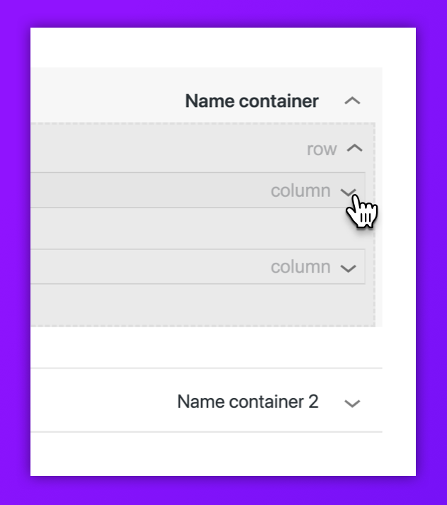This screenshot has width=447, height=505.
Task: Click the bold Name container title
Action: pos(251,101)
